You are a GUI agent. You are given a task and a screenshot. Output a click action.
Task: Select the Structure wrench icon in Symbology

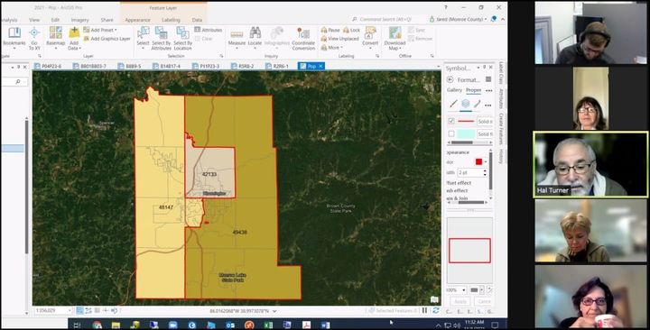pos(478,104)
